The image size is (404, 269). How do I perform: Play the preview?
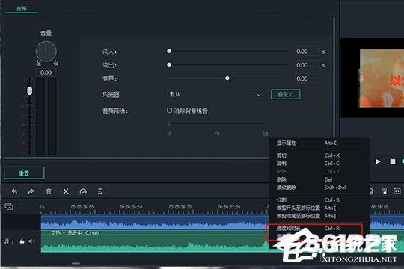click(x=378, y=161)
